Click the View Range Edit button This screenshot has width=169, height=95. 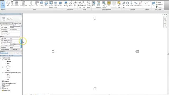click(15, 44)
